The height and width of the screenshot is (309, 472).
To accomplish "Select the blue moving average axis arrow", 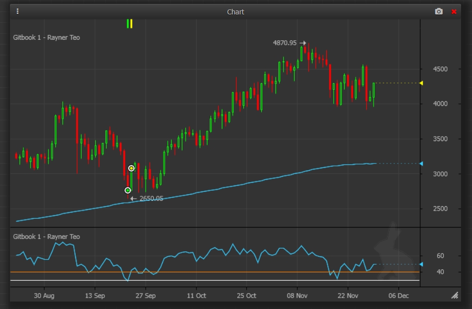I will click(x=421, y=163).
